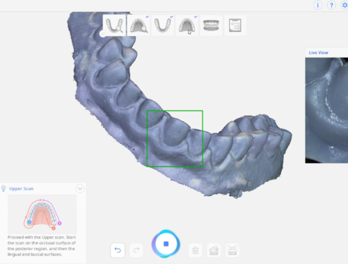Delete scan data with the trash icon

(196, 250)
